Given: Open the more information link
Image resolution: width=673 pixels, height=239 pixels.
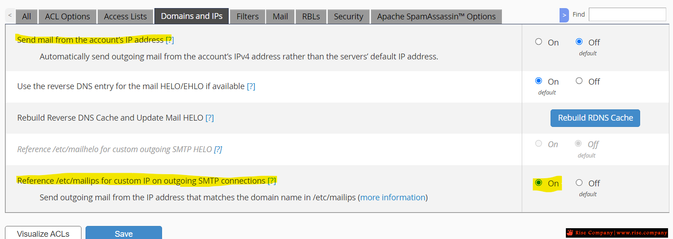Looking at the screenshot, I should point(393,198).
